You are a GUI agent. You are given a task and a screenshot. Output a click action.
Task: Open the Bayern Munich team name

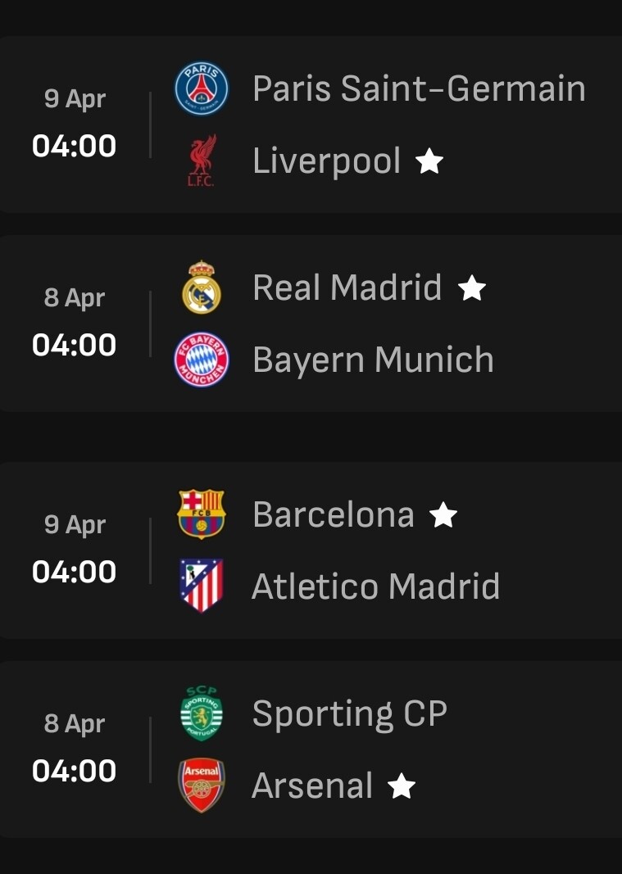(373, 360)
